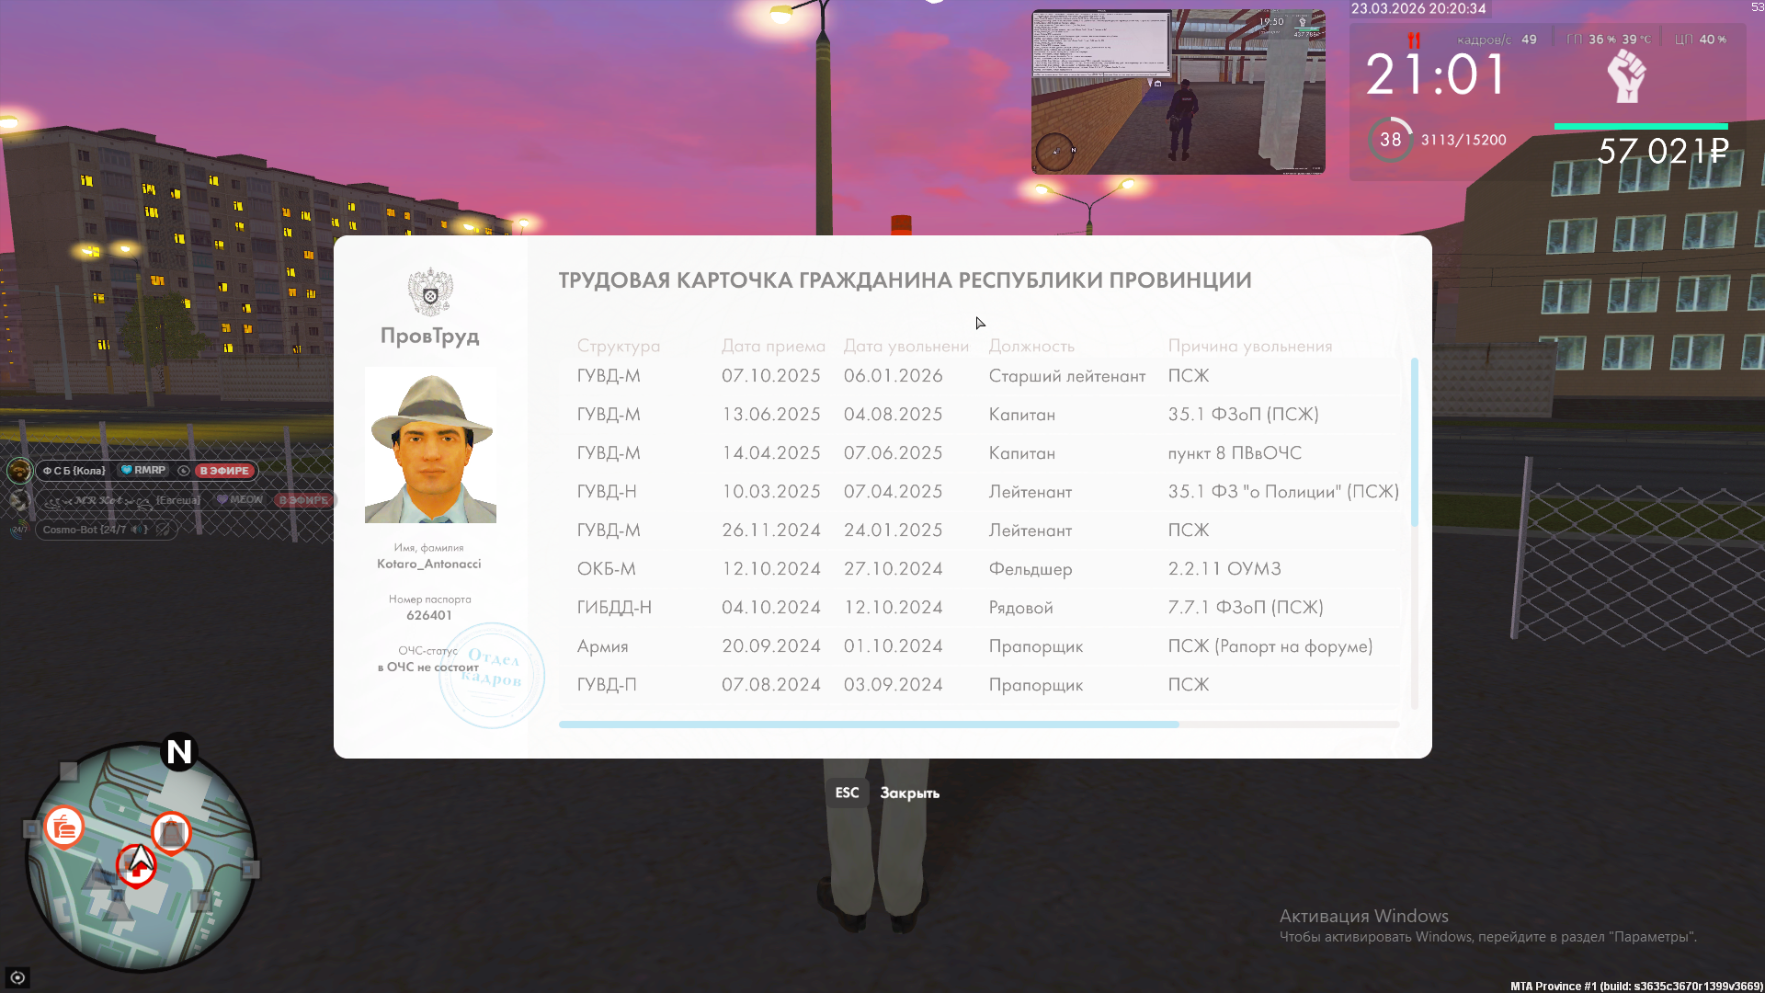Click the ФСБ {Кола} user avatar
Screen dimensions: 1765x993
coord(18,471)
